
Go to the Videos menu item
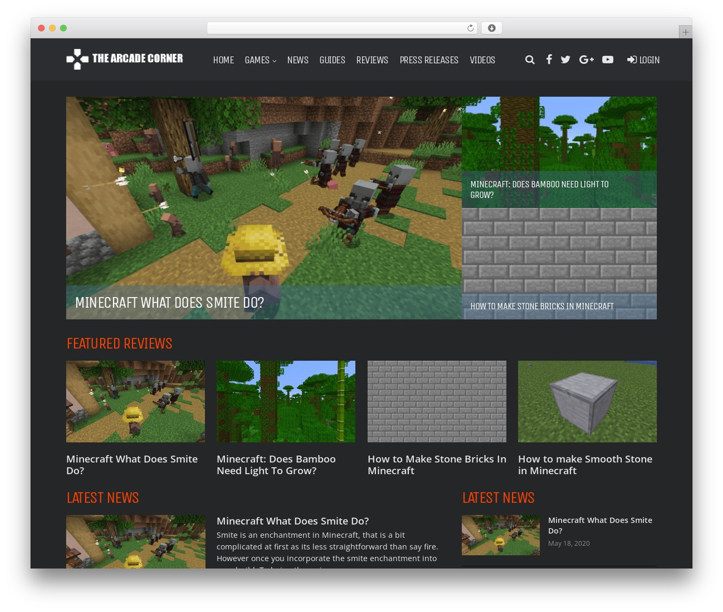482,60
